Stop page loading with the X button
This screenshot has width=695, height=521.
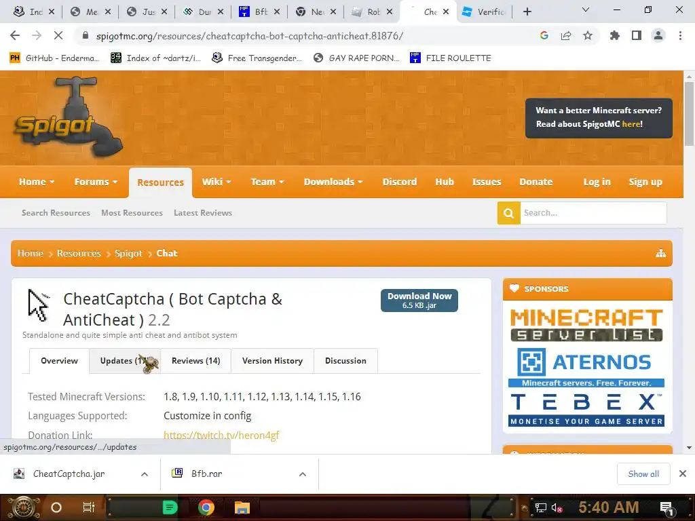click(58, 35)
